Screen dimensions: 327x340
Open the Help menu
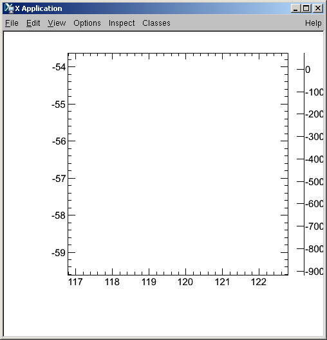pyautogui.click(x=313, y=23)
